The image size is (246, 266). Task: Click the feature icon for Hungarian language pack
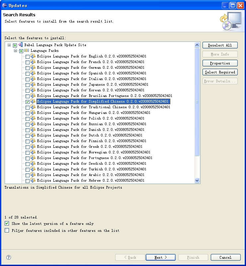[x=33, y=113]
